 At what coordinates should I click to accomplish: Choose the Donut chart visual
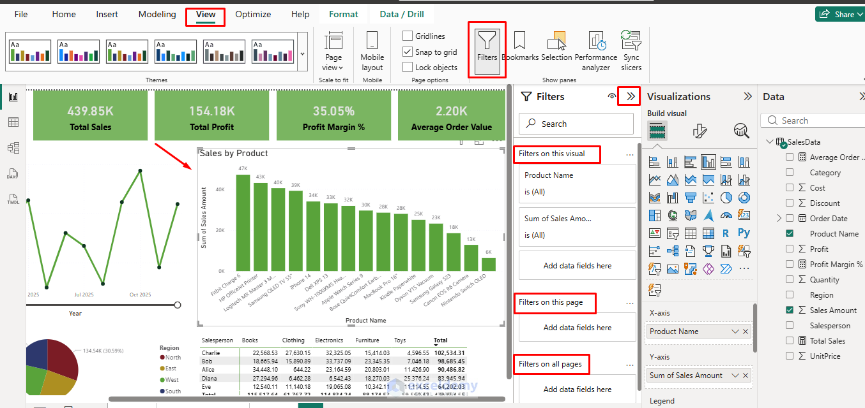tap(744, 198)
